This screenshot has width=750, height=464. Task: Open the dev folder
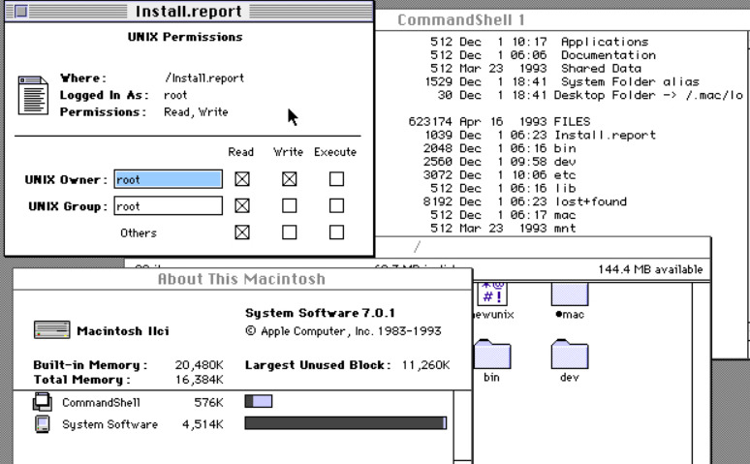pyautogui.click(x=569, y=355)
